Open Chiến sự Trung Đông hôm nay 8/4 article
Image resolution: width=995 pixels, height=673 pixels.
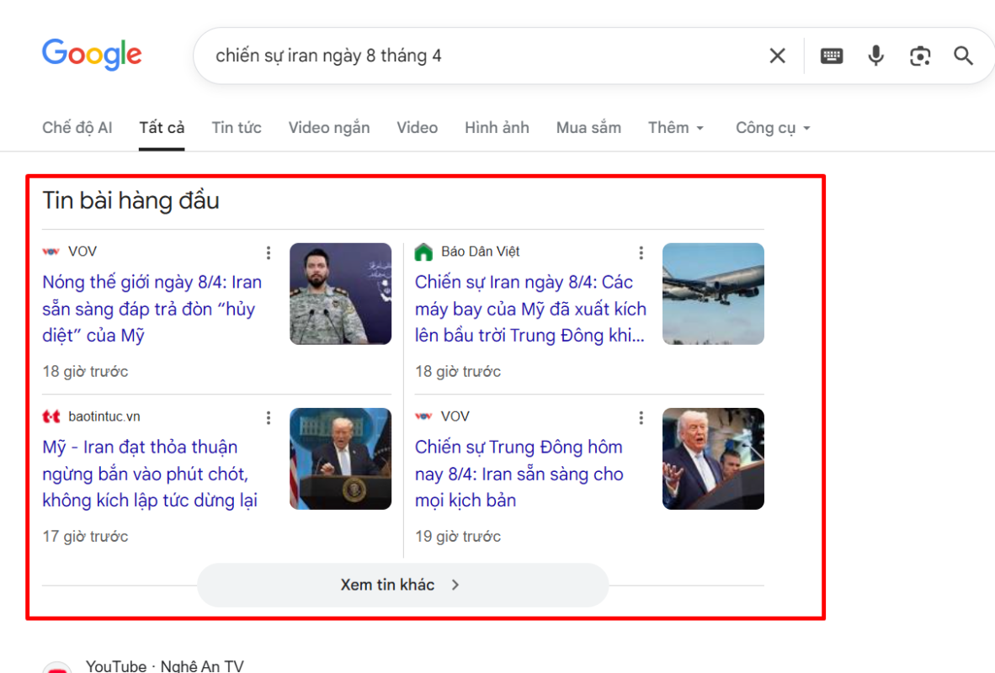click(x=519, y=474)
